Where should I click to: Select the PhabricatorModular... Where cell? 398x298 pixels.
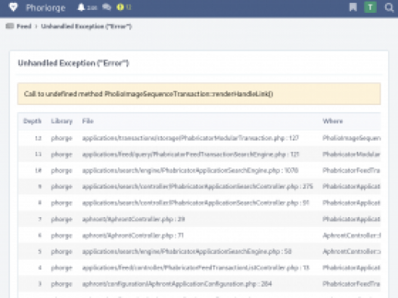352,154
